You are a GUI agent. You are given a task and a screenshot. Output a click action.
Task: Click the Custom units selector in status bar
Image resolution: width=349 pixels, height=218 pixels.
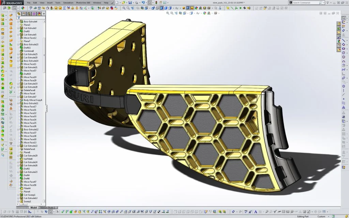(321, 216)
